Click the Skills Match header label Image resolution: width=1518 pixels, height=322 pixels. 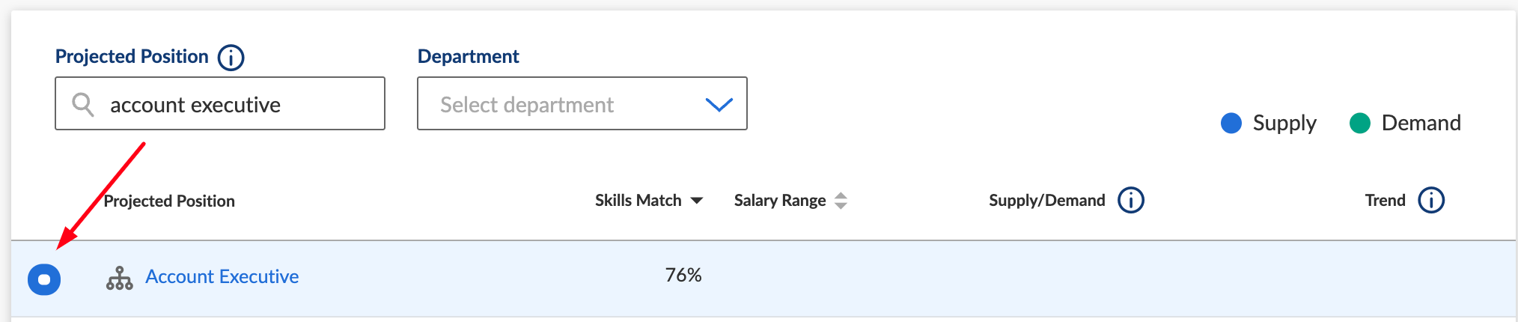click(638, 200)
